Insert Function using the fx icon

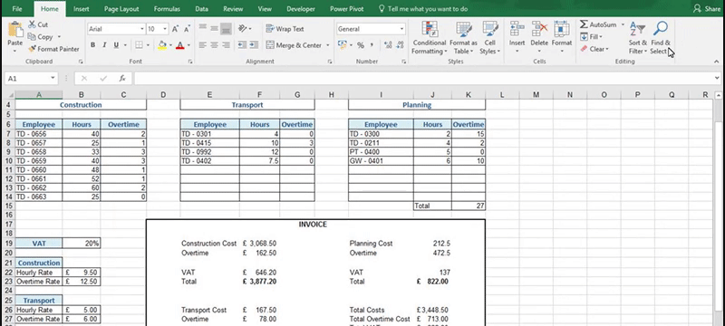pyautogui.click(x=122, y=79)
